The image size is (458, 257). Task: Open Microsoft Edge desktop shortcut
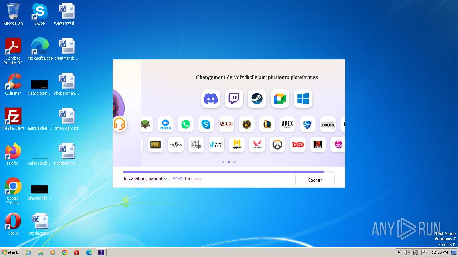tap(40, 49)
